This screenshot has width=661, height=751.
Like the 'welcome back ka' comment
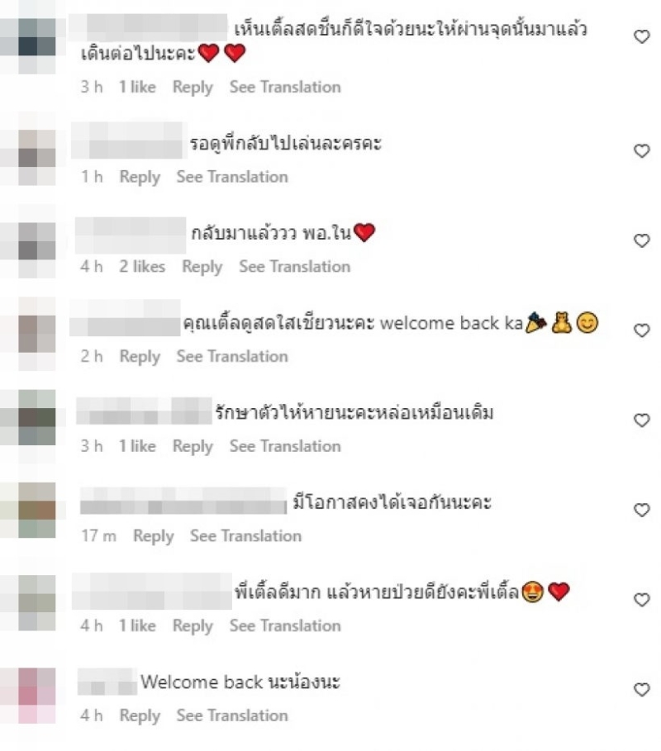coord(641,330)
